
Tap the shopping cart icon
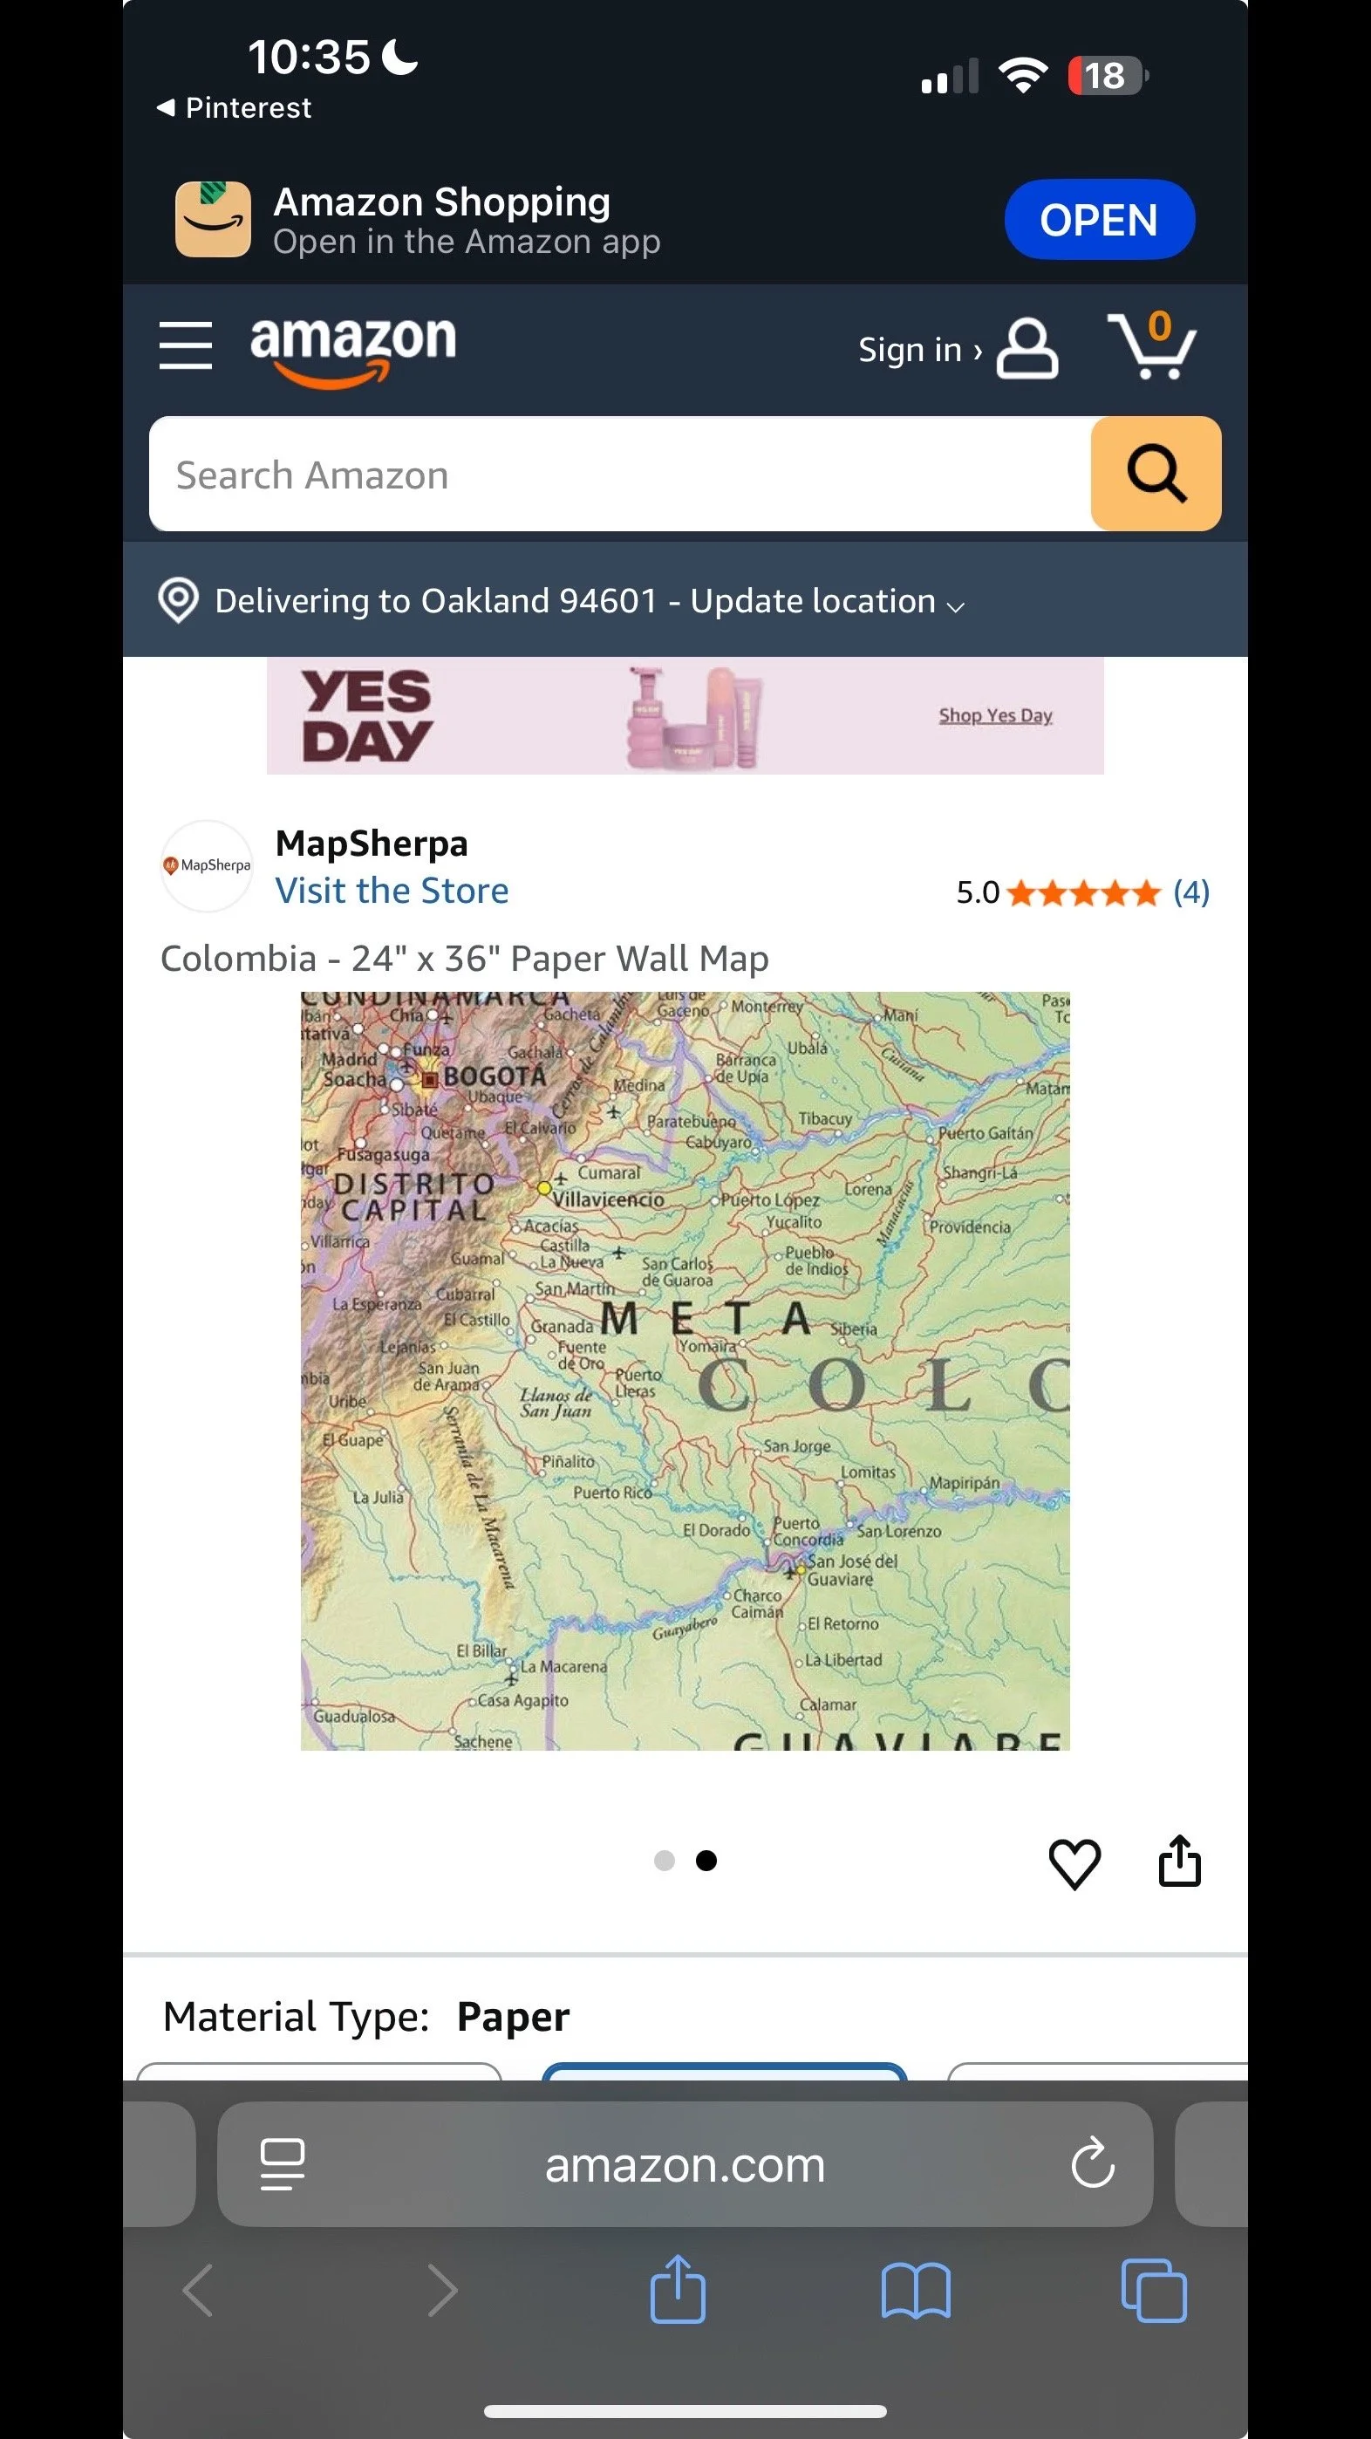point(1151,346)
